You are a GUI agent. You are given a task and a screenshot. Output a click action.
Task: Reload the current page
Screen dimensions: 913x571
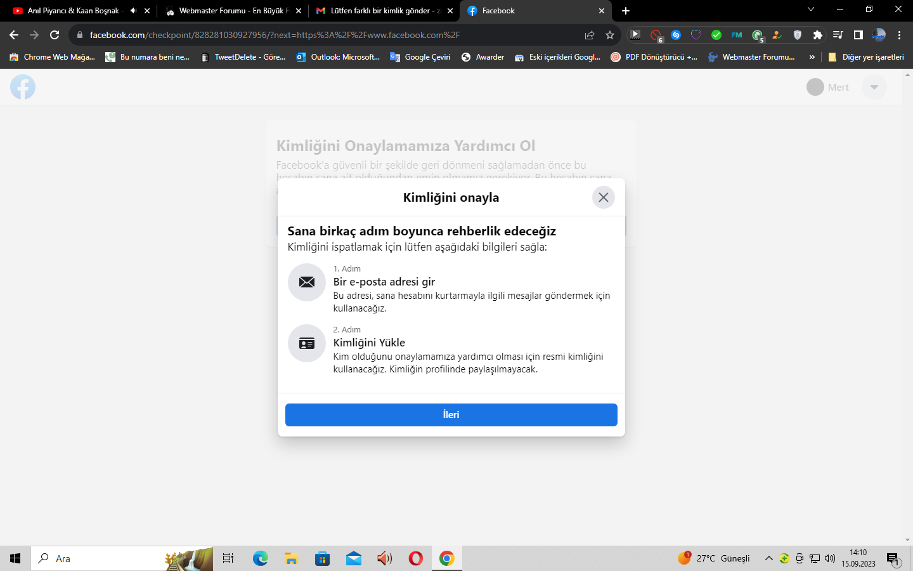click(55, 35)
